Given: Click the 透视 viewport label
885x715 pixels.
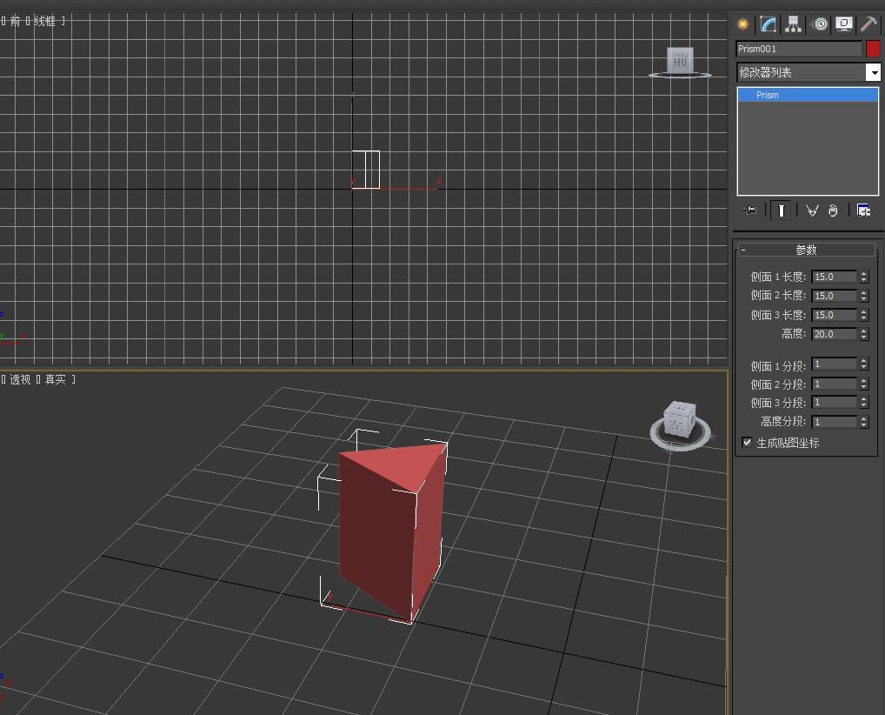Looking at the screenshot, I should 20,379.
